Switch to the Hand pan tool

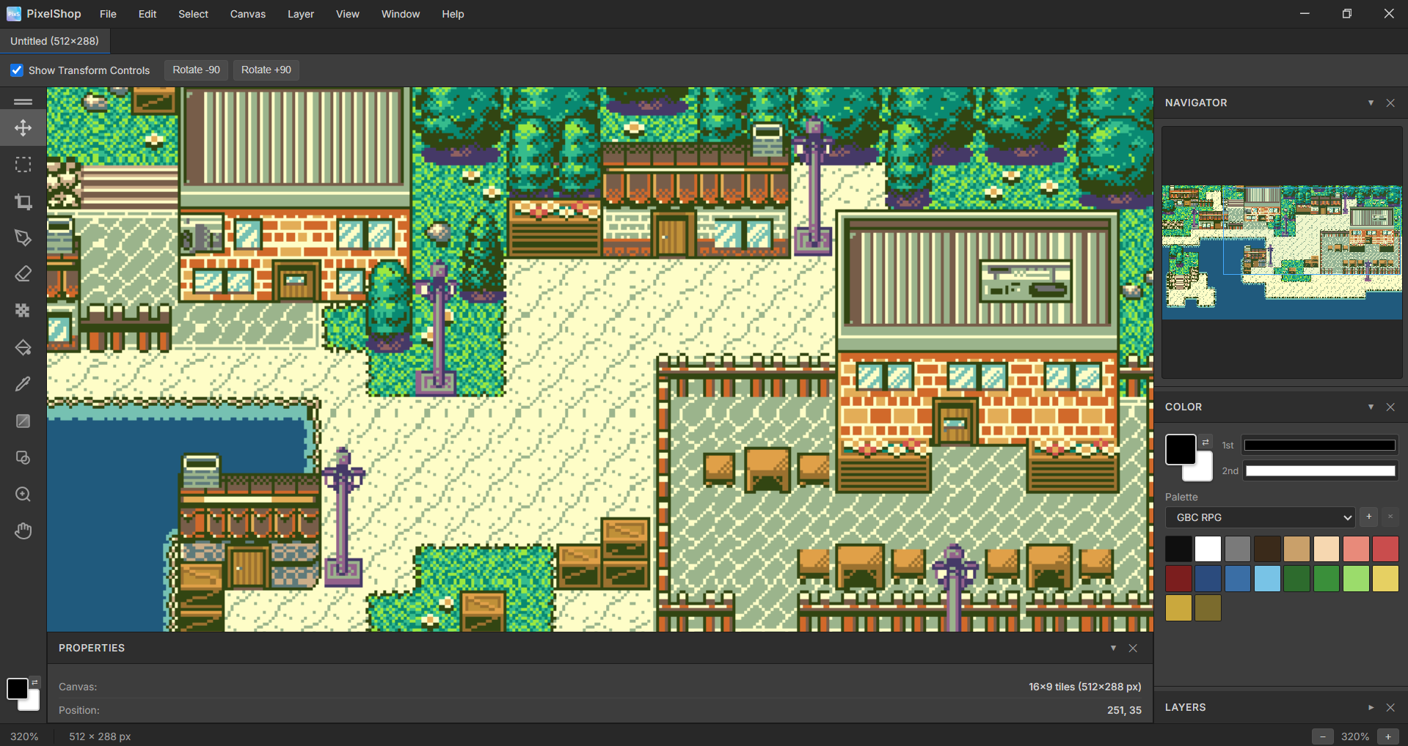click(23, 531)
